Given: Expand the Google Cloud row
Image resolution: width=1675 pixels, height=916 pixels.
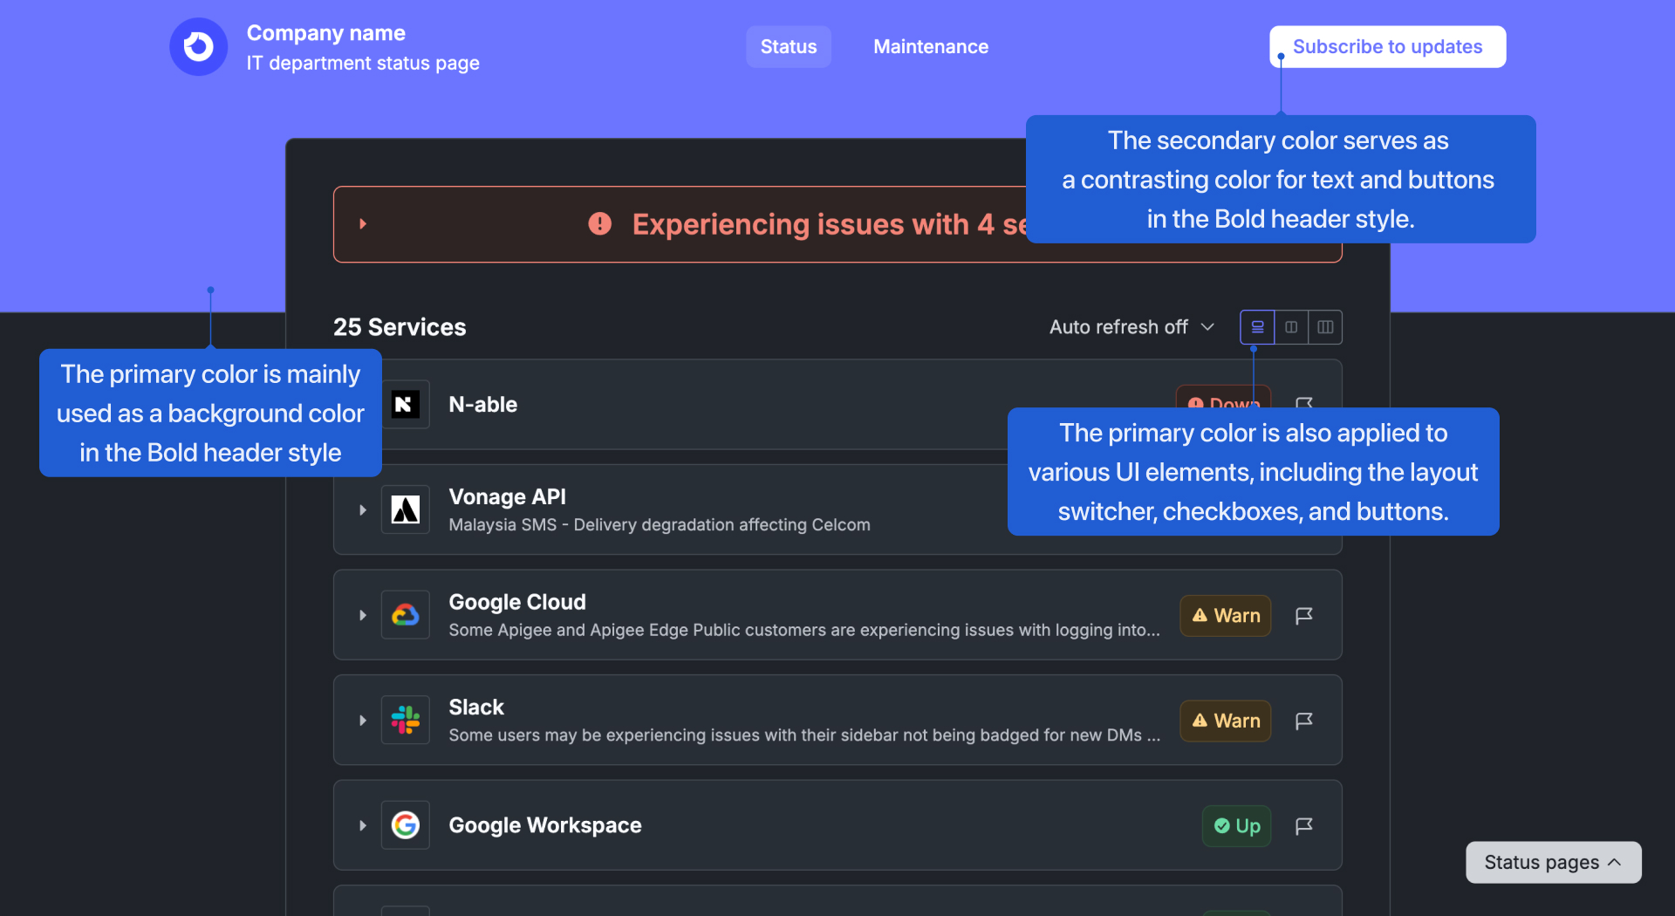Looking at the screenshot, I should (363, 615).
